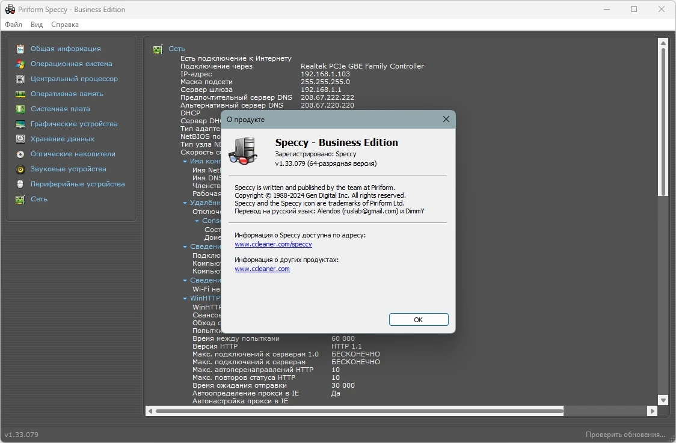
Task: Click OK in the О продукте dialog
Action: pyautogui.click(x=419, y=320)
